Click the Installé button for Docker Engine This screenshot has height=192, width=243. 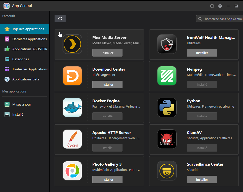[107, 116]
